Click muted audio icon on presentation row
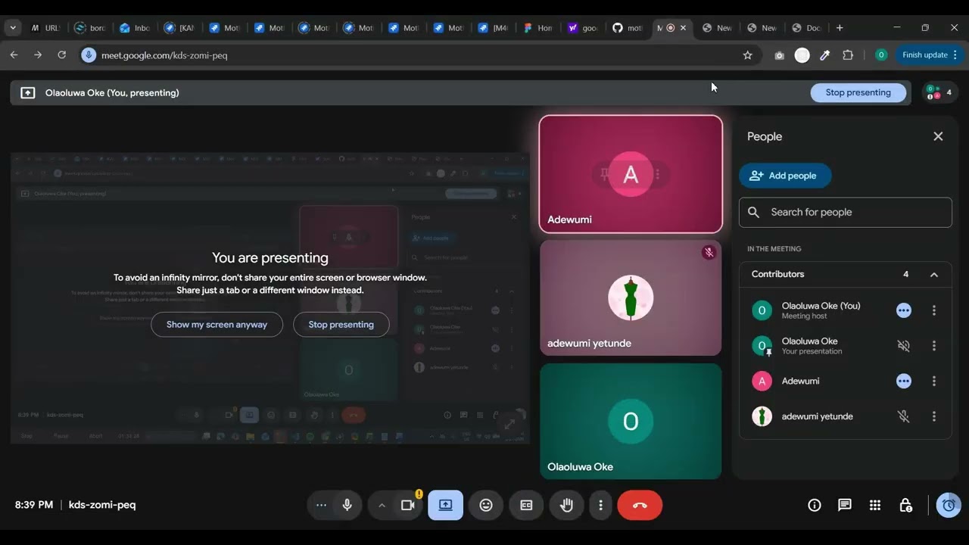Screen dimensions: 969x545 coord(903,346)
